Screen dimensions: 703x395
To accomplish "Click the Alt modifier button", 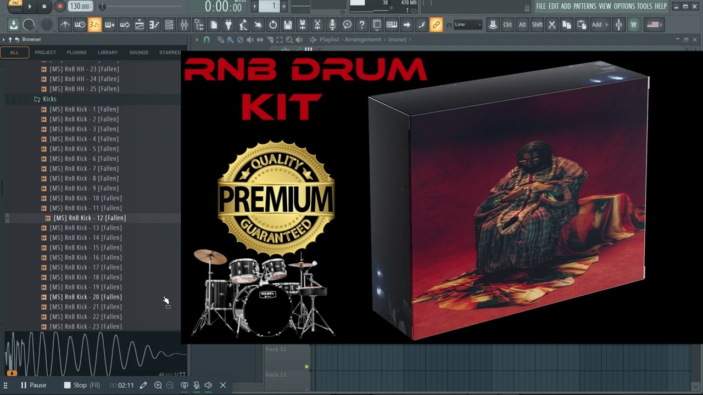I will [522, 25].
